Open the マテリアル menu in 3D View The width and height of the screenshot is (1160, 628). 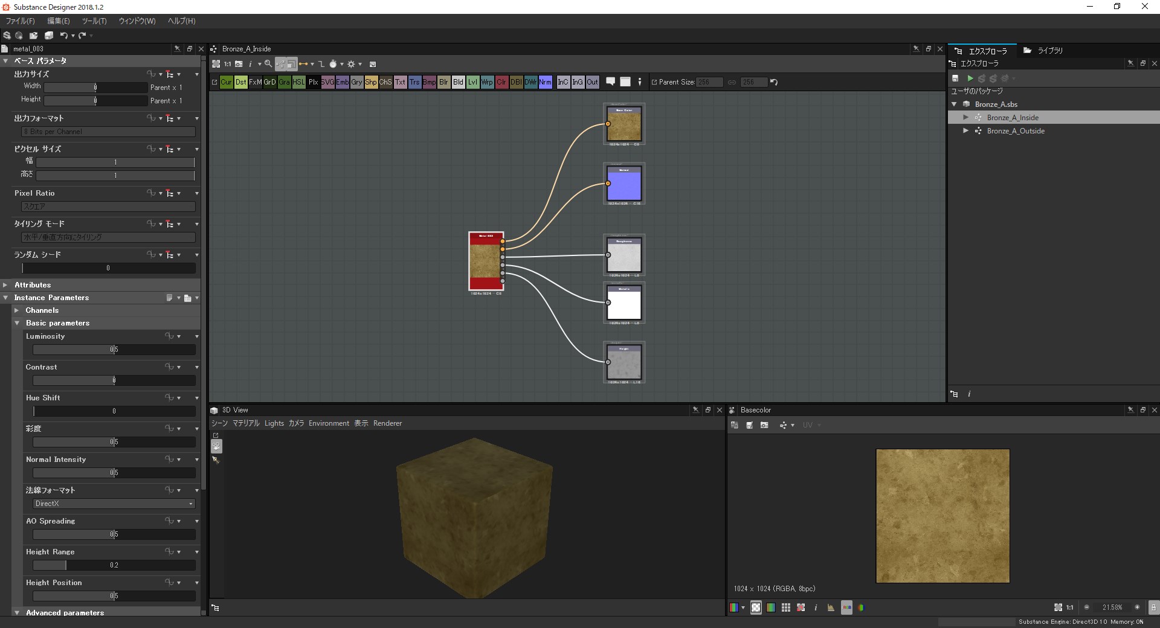(x=246, y=423)
